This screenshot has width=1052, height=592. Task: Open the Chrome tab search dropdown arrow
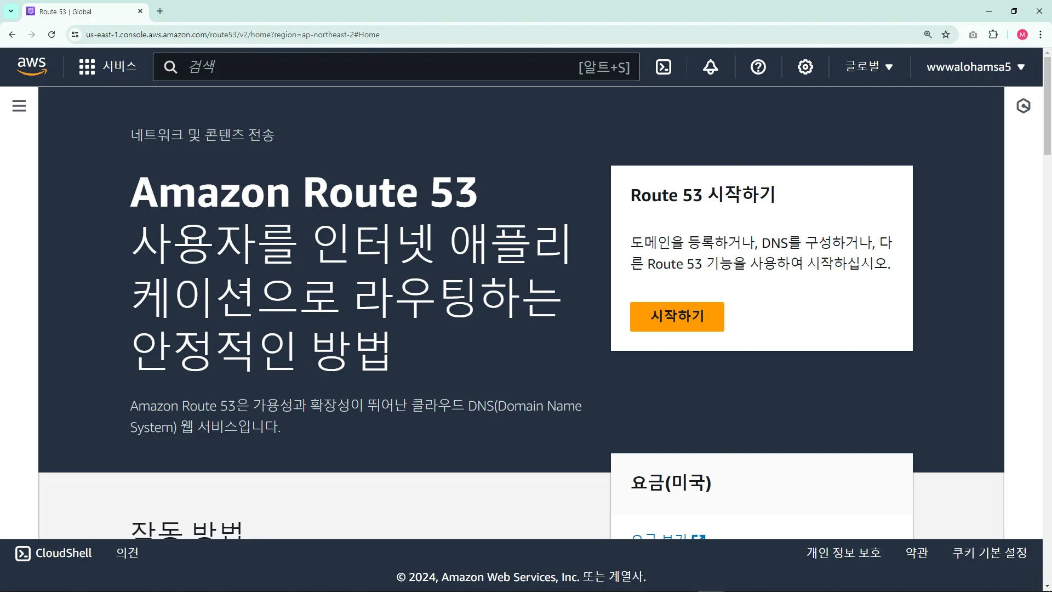coord(11,11)
